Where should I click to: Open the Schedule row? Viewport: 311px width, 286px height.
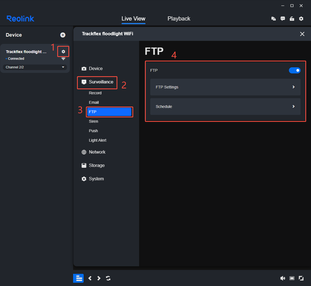click(225, 107)
